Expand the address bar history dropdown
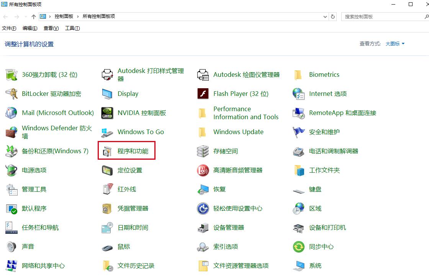Image resolution: width=429 pixels, height=277 pixels. click(x=325, y=17)
